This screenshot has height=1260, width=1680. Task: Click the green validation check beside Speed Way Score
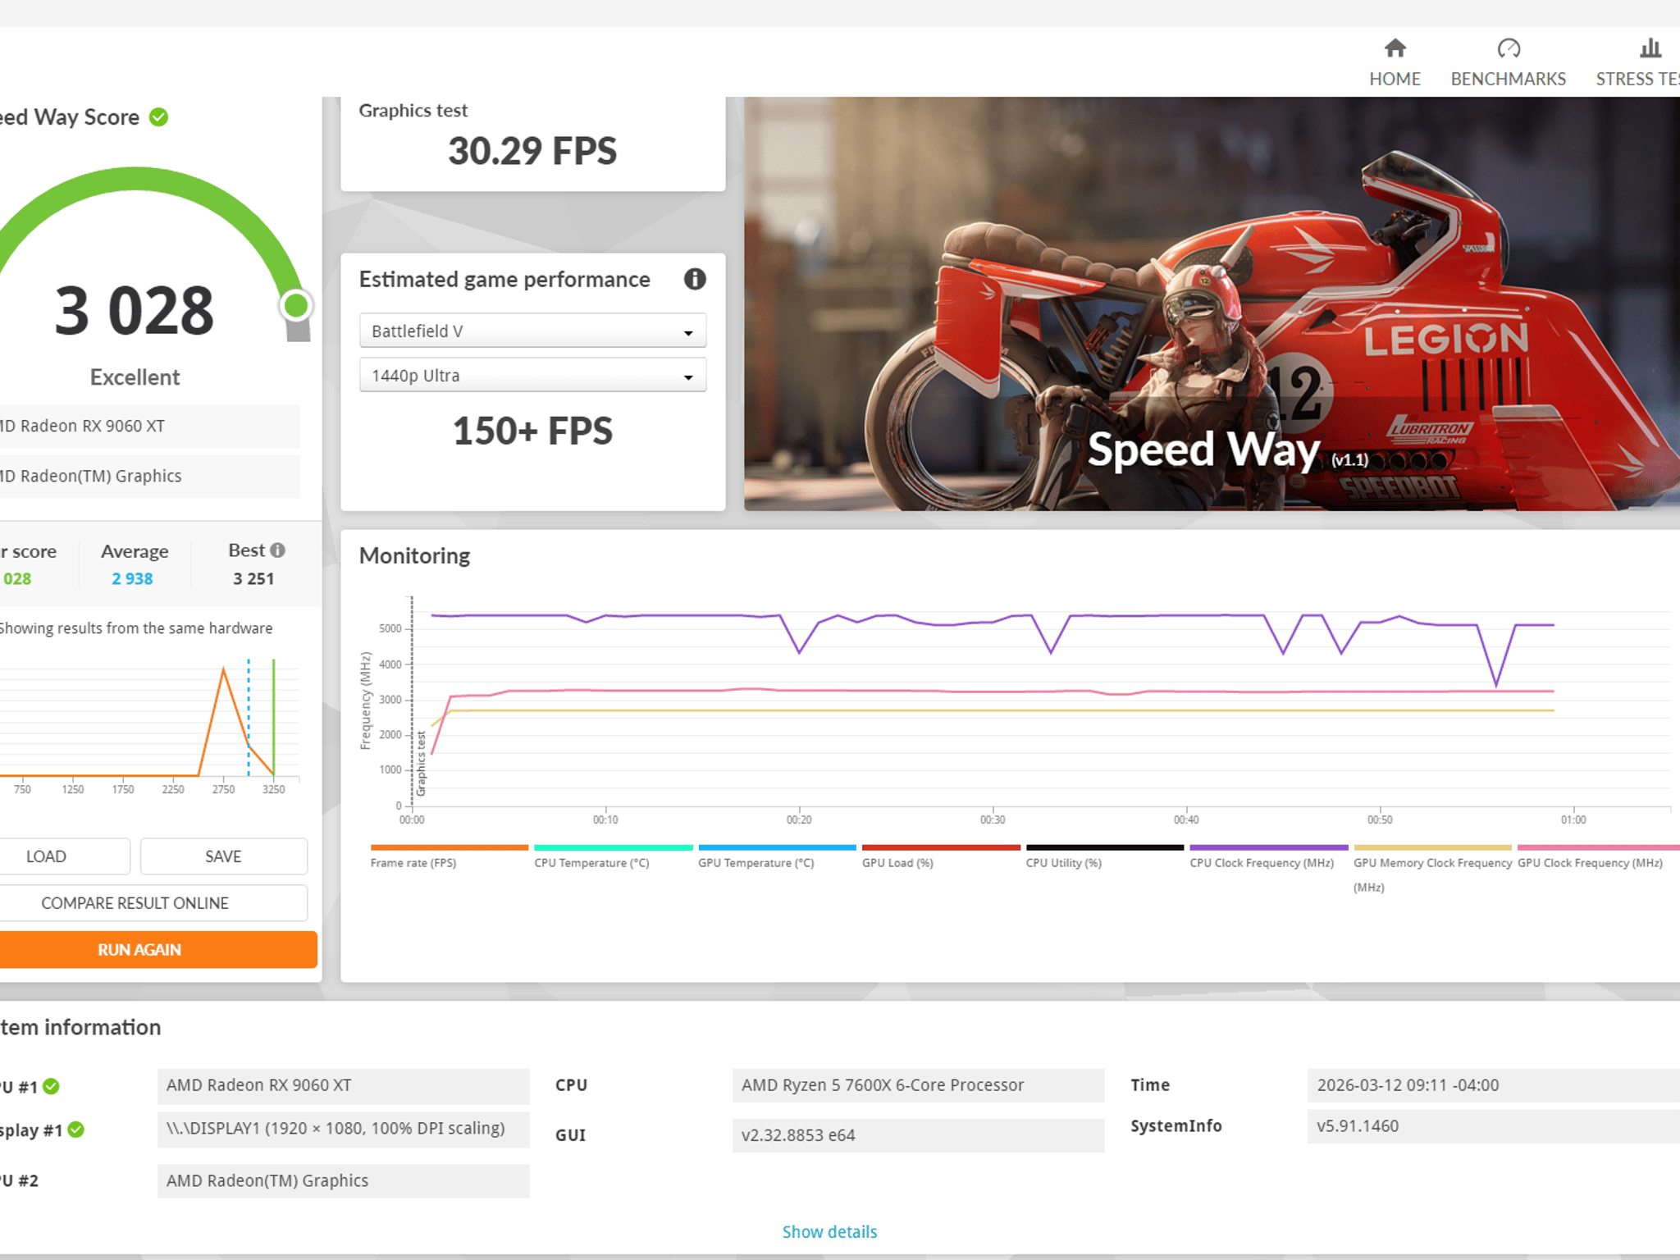[159, 117]
